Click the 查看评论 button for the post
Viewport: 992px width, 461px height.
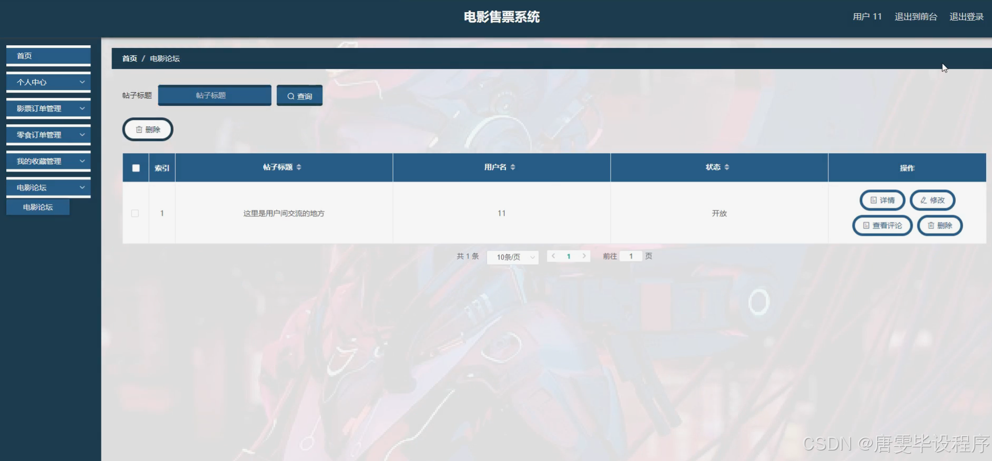click(882, 225)
